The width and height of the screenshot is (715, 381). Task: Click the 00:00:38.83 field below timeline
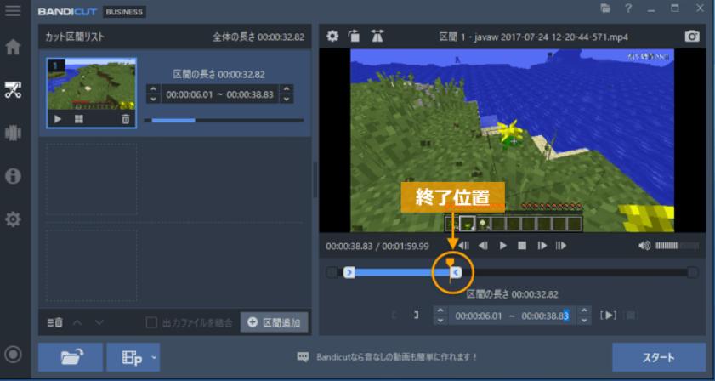[x=545, y=316]
